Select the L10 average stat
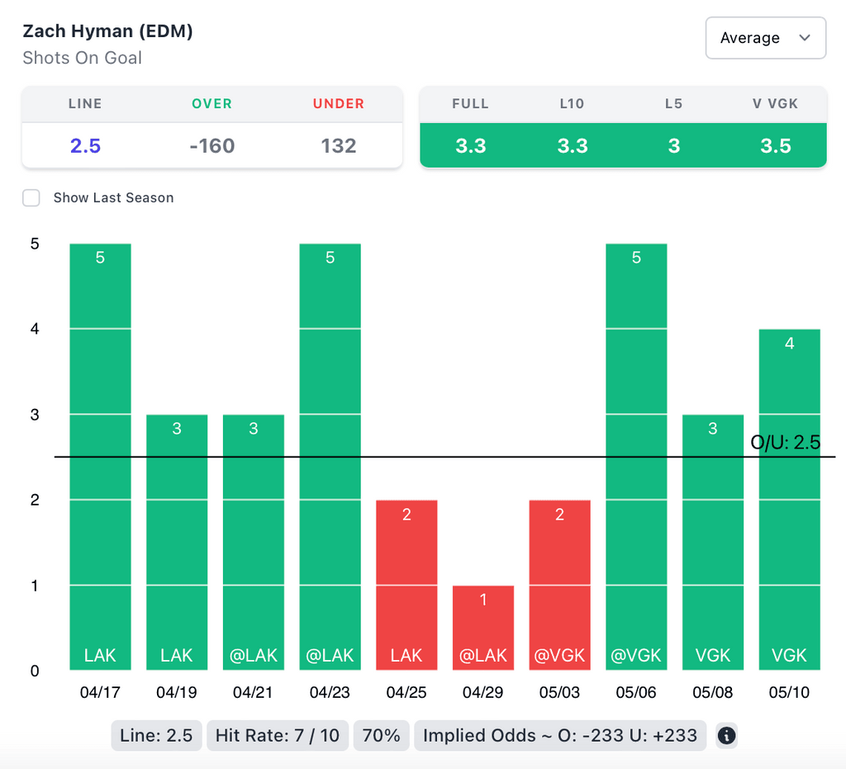The image size is (846, 769). (x=572, y=145)
